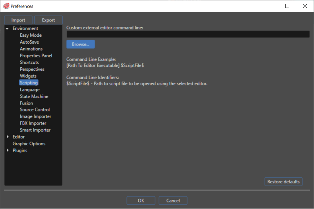
Task: Open Language preferences
Action: tap(29, 90)
